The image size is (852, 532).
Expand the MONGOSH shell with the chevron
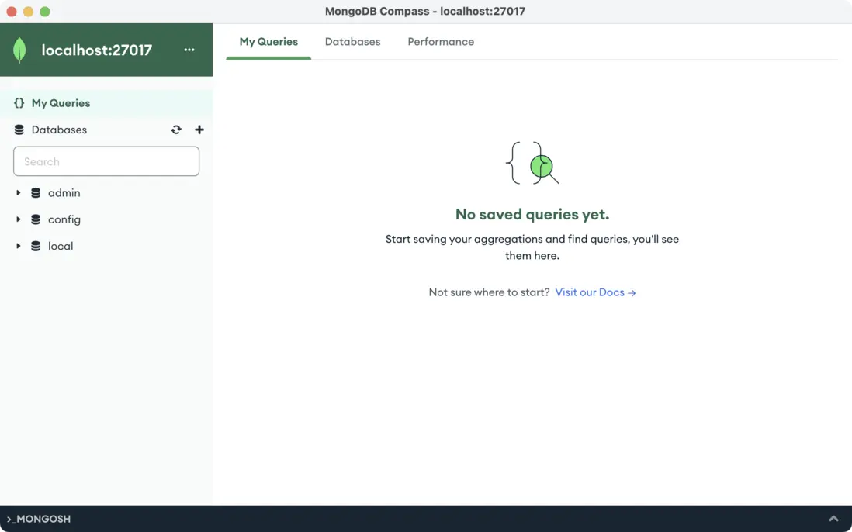833,519
